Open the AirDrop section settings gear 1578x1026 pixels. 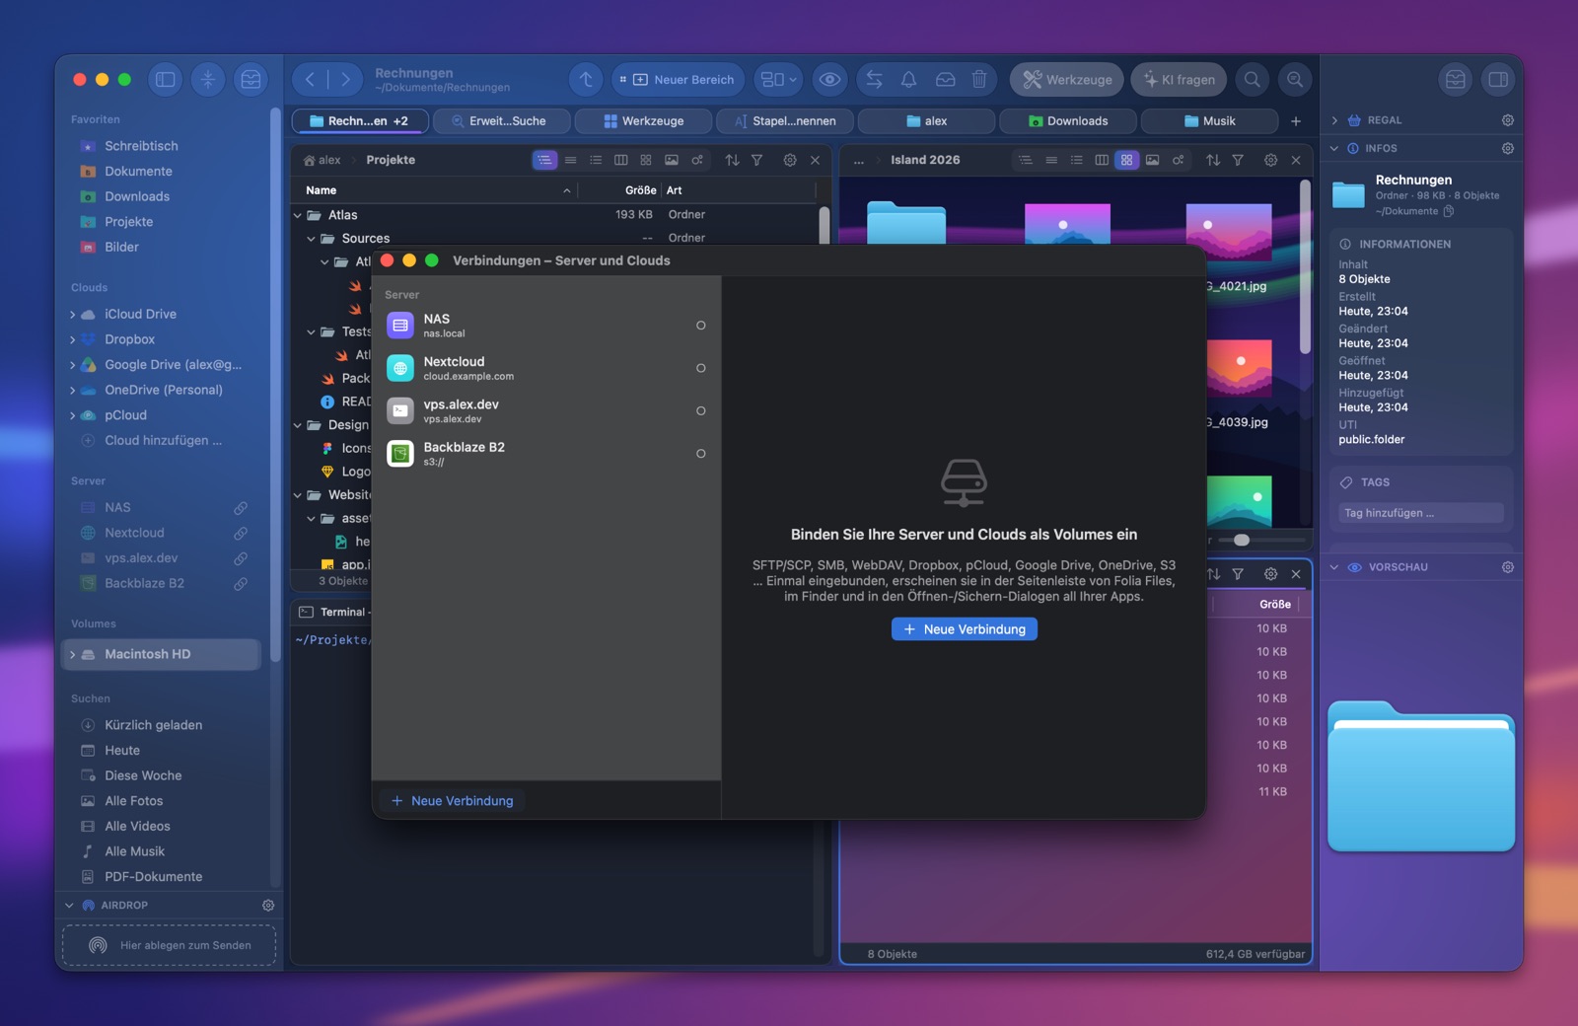pos(268,905)
